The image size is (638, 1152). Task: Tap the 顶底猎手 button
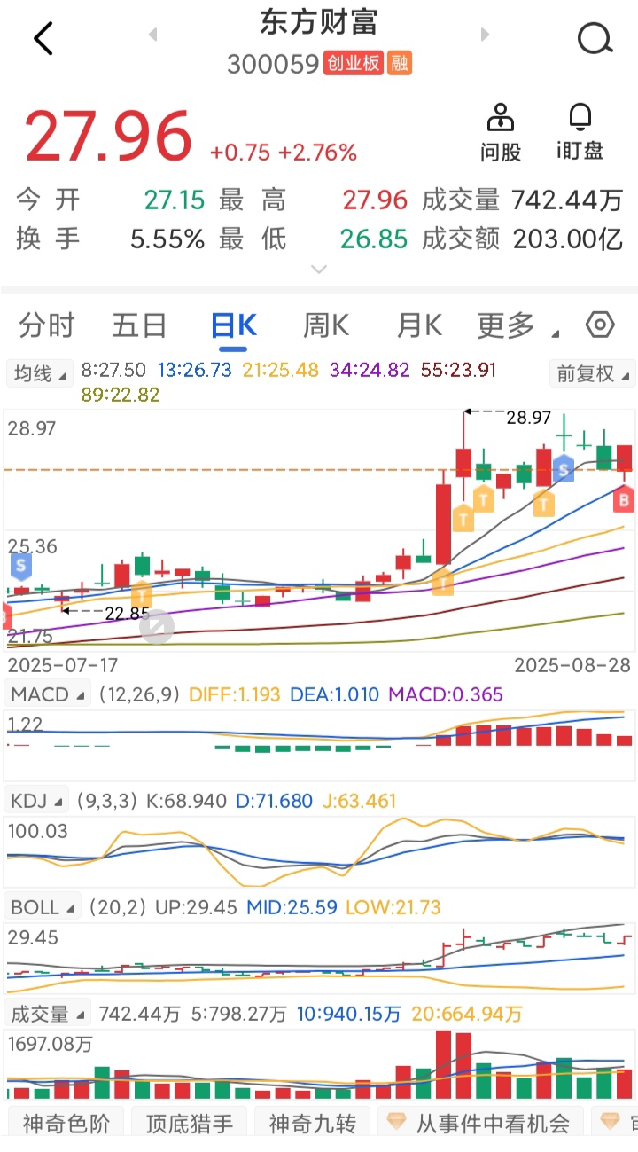(189, 1124)
